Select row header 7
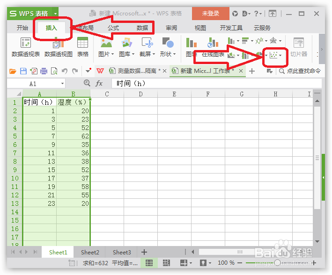 click(x=15, y=153)
